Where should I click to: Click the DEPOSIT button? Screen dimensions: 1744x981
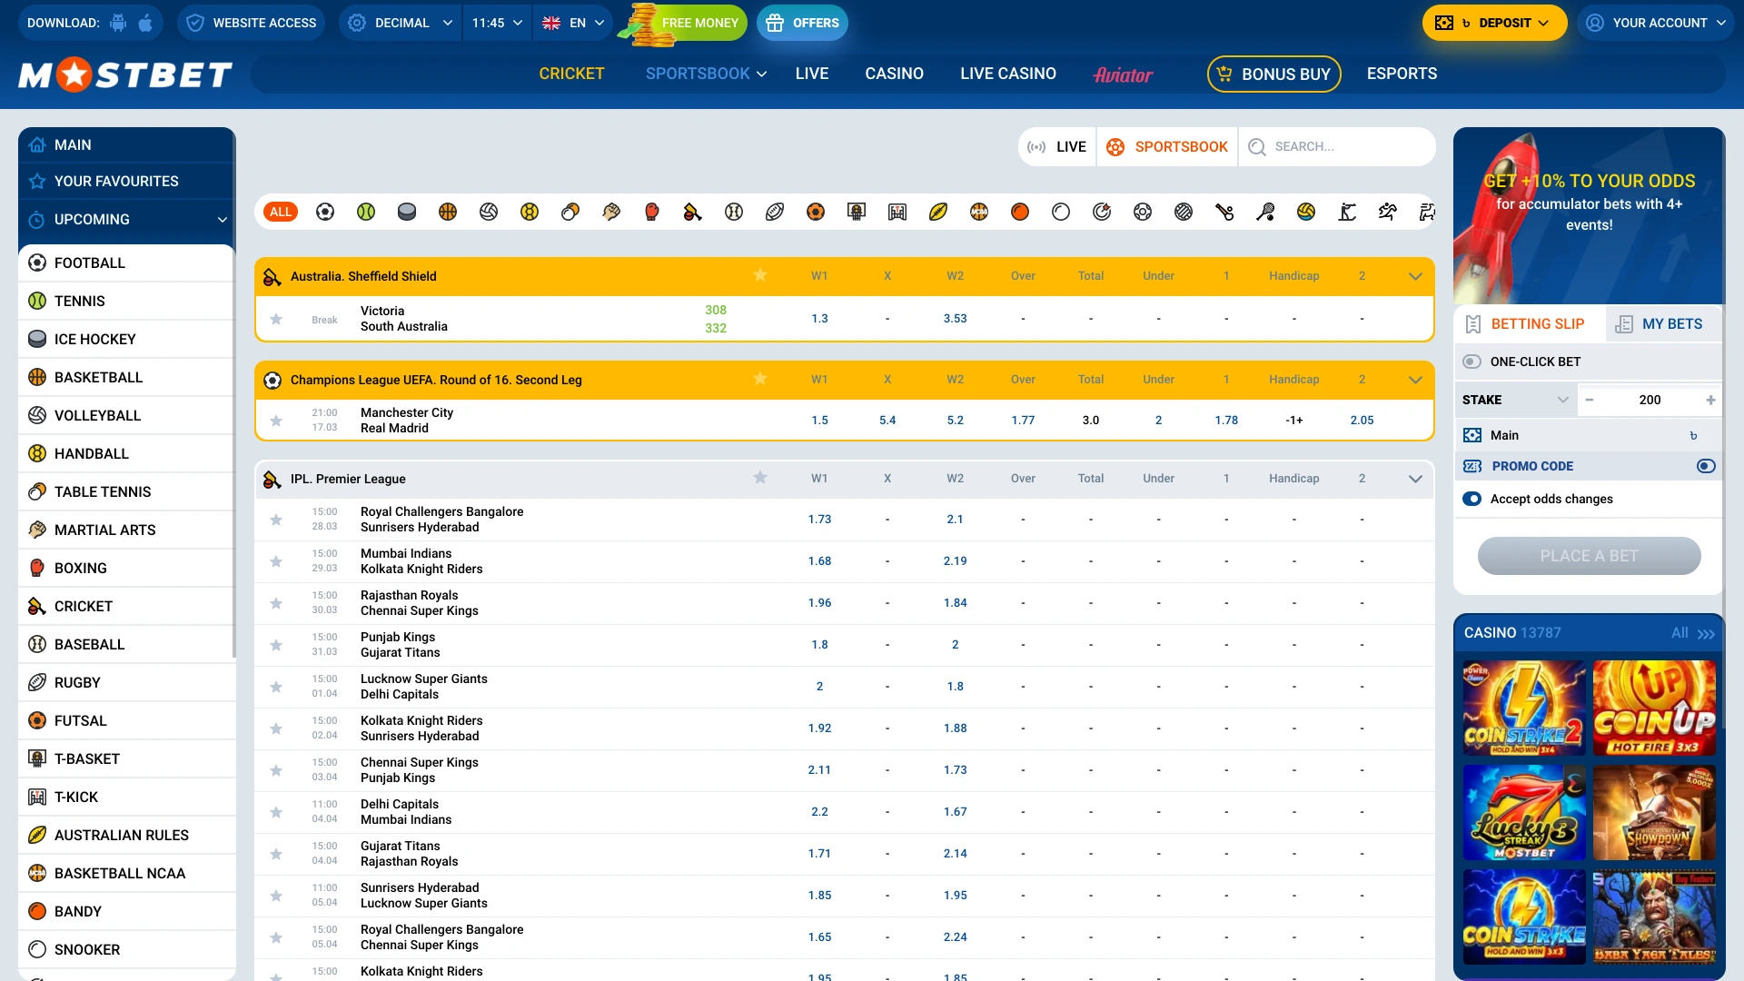[1494, 23]
